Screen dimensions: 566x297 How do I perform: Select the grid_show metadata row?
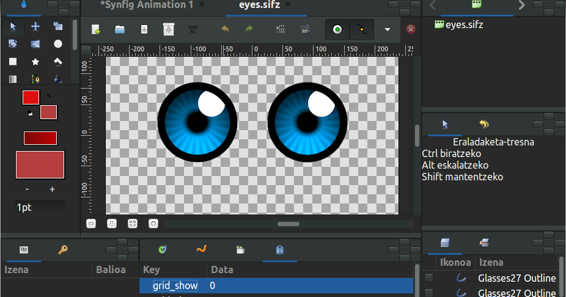(x=276, y=286)
